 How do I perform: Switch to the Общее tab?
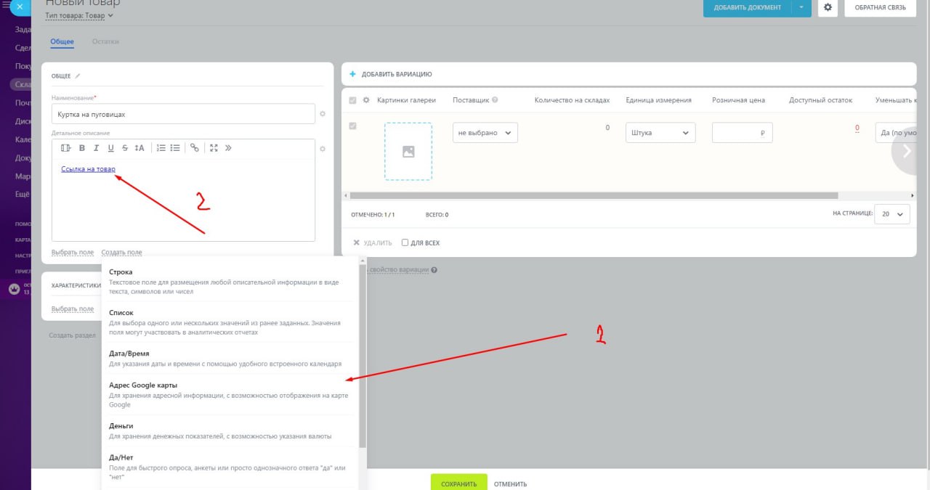pyautogui.click(x=62, y=41)
